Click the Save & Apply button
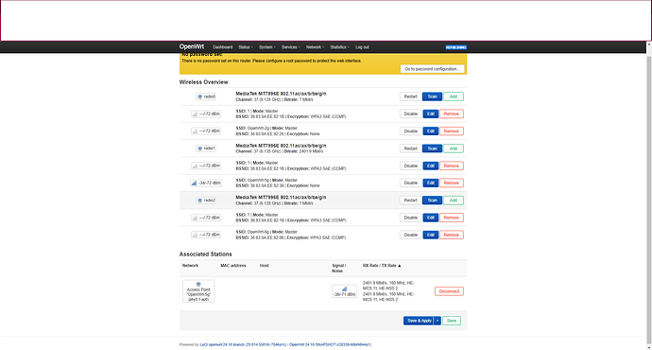This screenshot has width=652, height=350. tap(419, 321)
